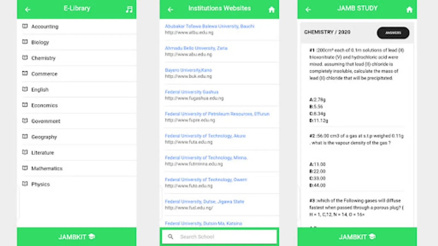Viewport: 438px width, 246px height.
Task: Tap the book icon beside Mathematics
Action: 25,168
